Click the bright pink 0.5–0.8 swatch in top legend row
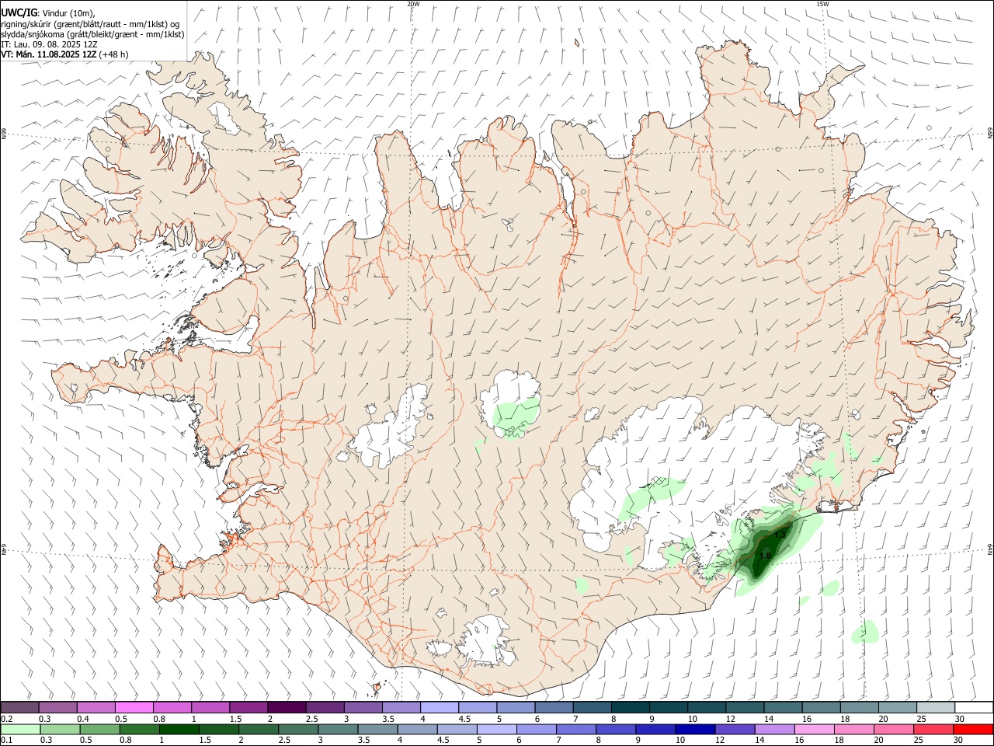 pos(135,707)
